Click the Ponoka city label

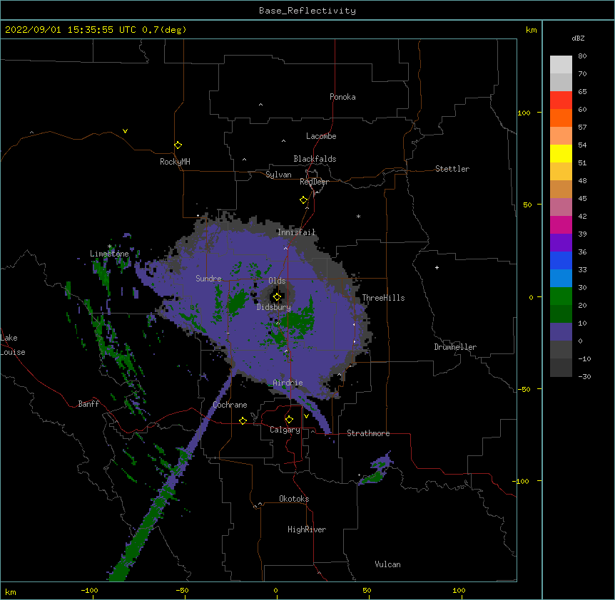342,97
